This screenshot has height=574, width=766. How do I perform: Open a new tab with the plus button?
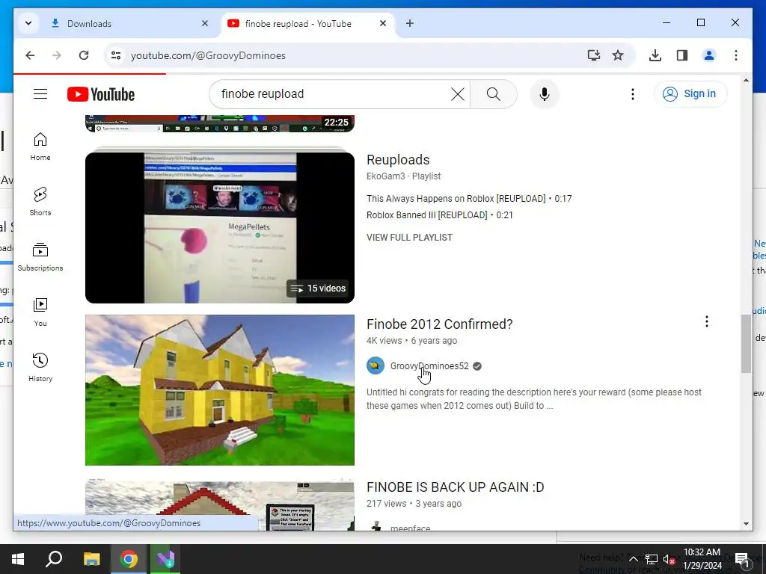click(x=410, y=23)
